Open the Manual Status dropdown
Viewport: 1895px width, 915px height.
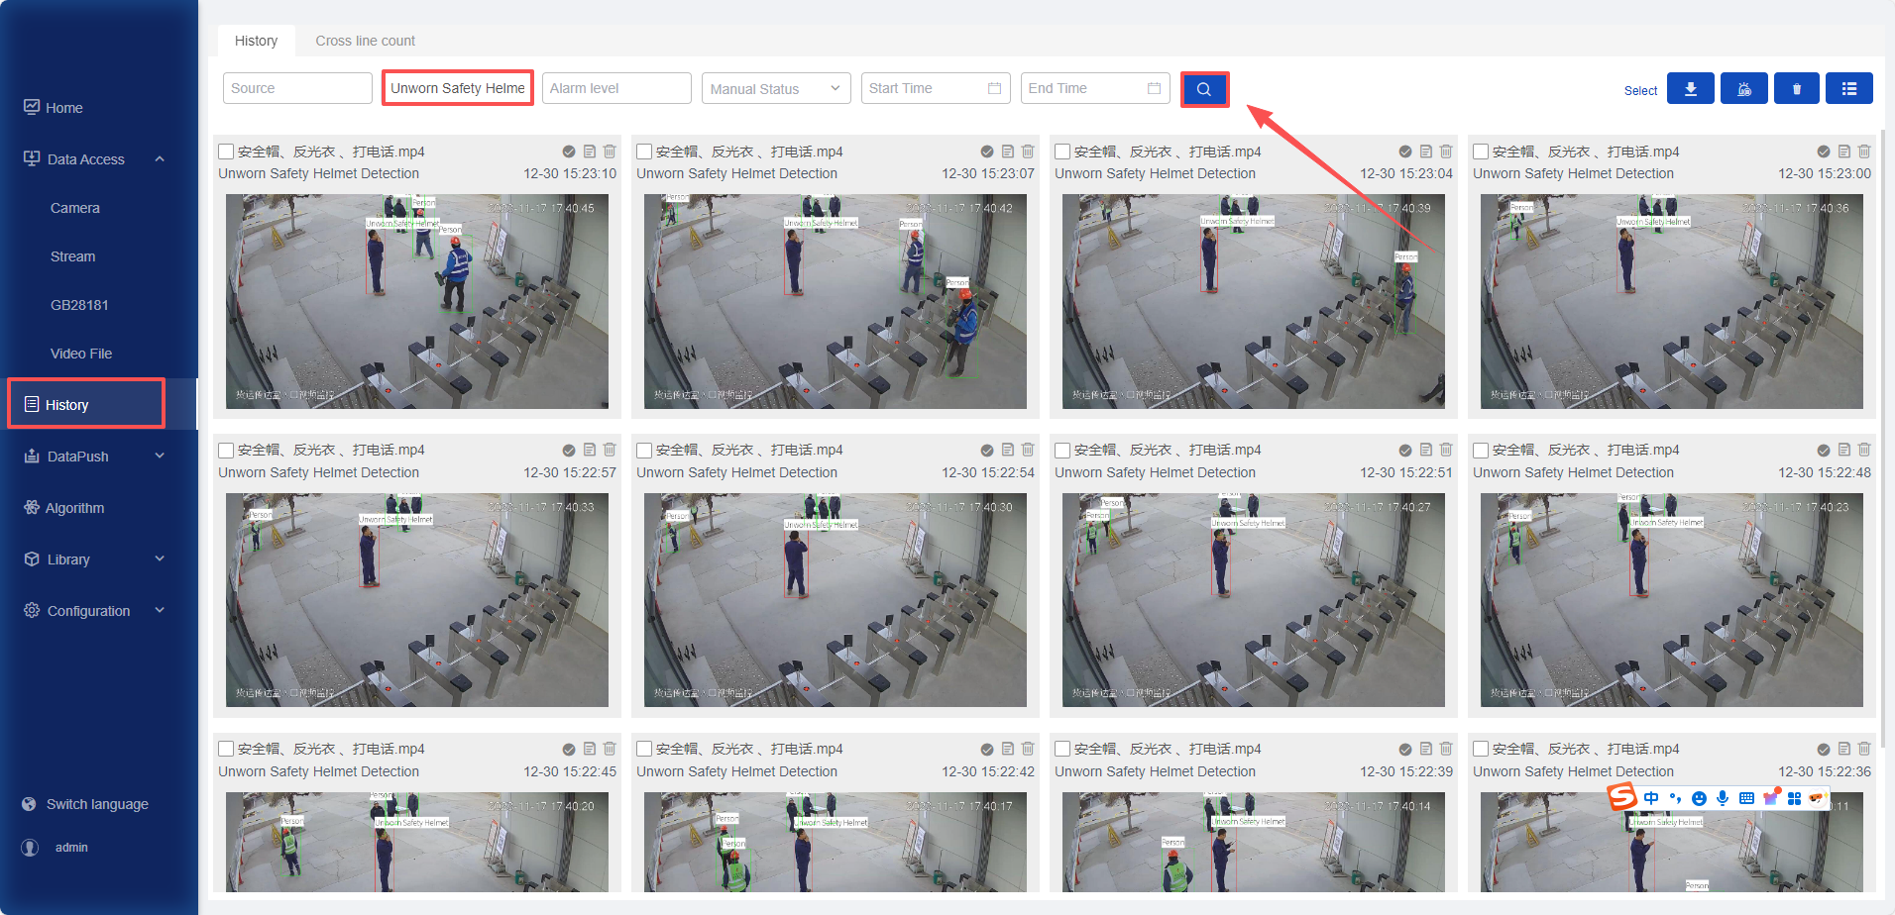(x=776, y=89)
